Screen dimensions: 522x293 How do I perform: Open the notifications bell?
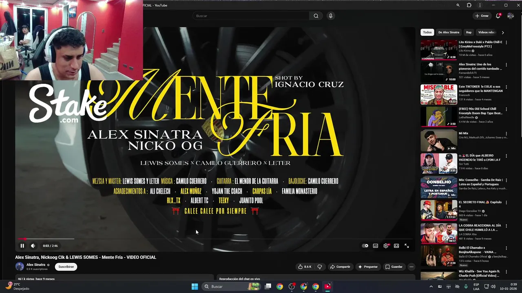[x=498, y=16]
